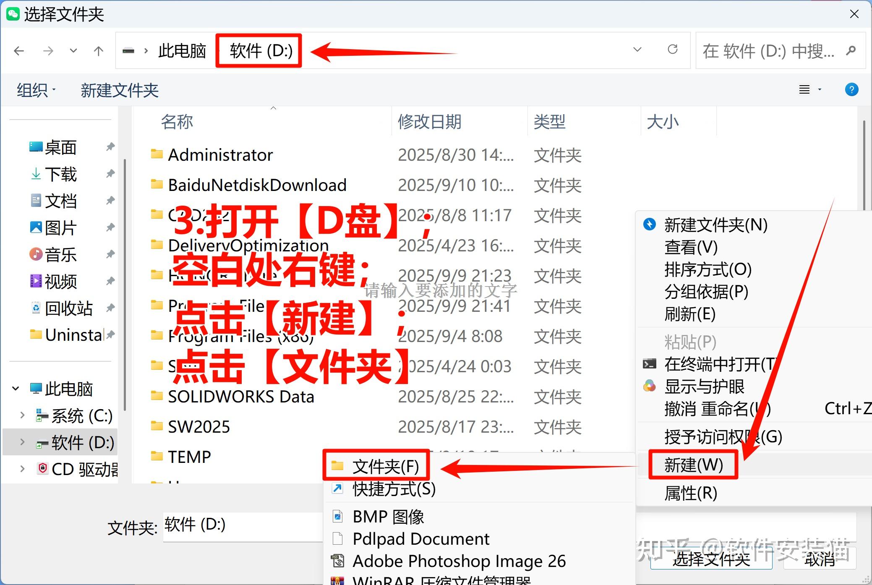Select 回收站 in quick access
Viewport: 872px width, 585px height.
point(61,308)
